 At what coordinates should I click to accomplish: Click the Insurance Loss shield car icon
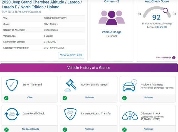(x=70, y=114)
